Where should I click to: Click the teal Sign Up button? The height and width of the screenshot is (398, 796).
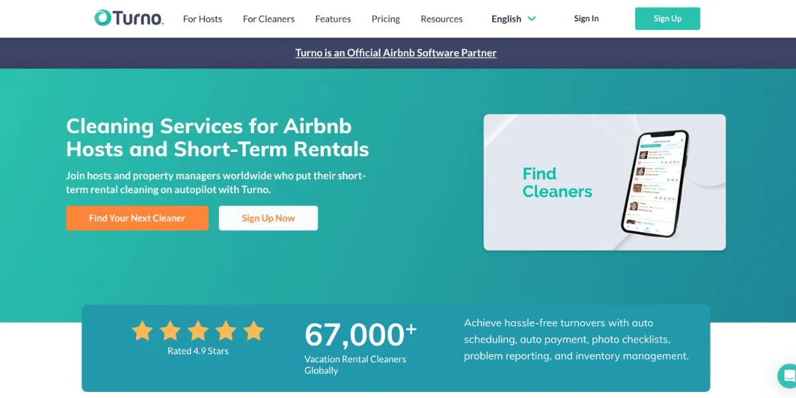tap(667, 18)
